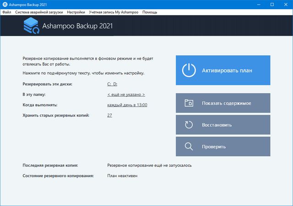Maximize the Ashampoo Backup window
293x206 pixels.
tap(272, 4)
